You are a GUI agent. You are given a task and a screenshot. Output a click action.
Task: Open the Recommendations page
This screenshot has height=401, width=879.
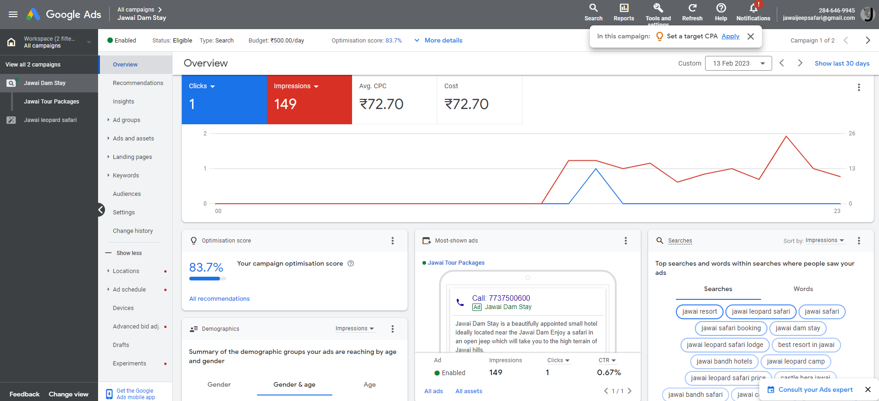(138, 83)
